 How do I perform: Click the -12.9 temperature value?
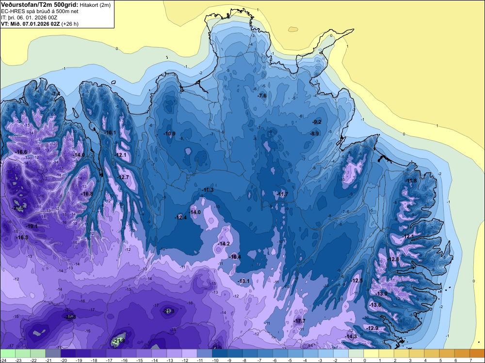click(x=372, y=328)
